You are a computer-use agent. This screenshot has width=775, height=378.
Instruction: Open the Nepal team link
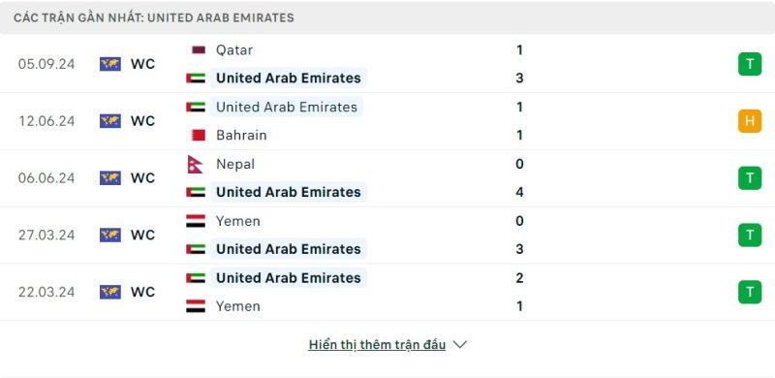(x=235, y=164)
